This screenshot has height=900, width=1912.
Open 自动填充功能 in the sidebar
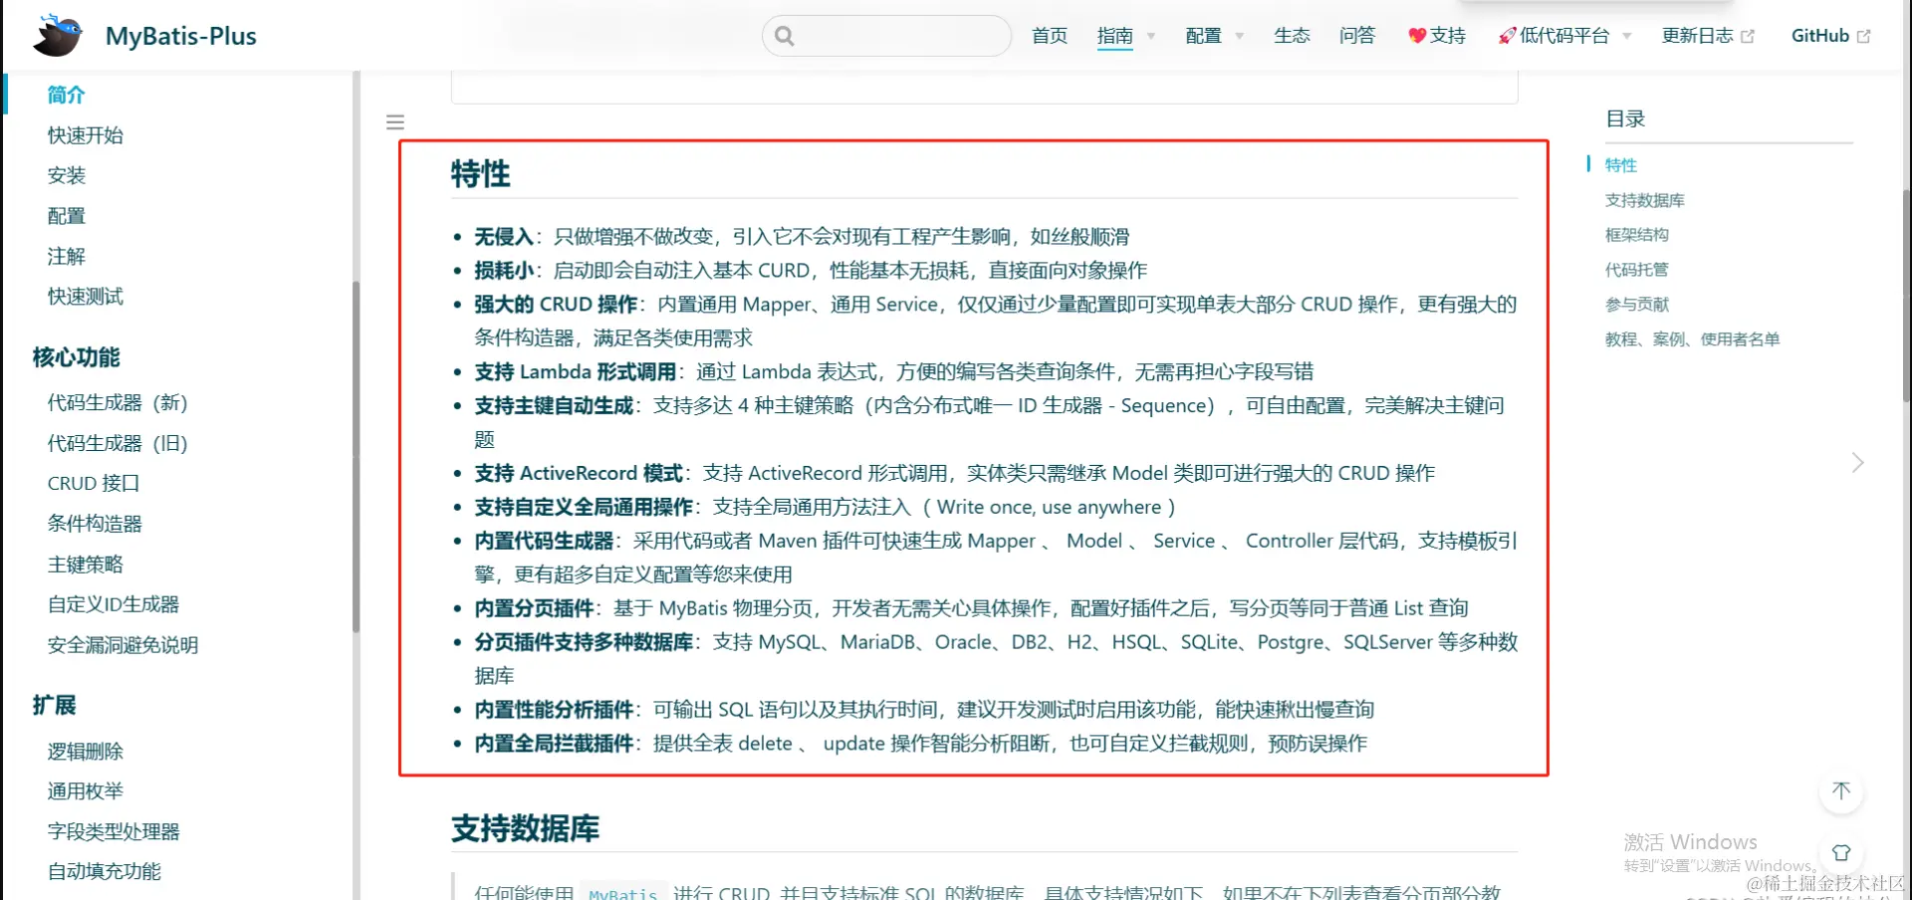click(x=105, y=872)
